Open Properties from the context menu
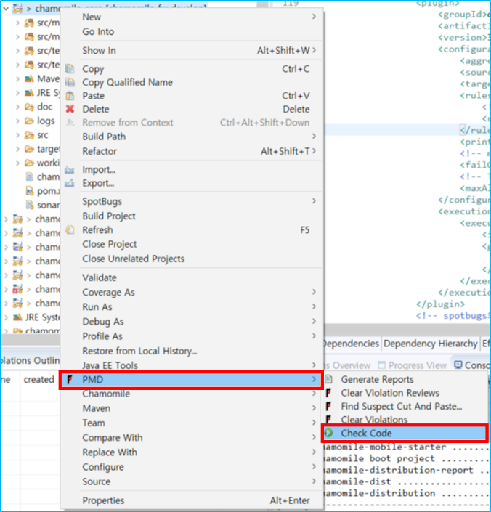Image resolution: width=491 pixels, height=512 pixels. pos(103,500)
